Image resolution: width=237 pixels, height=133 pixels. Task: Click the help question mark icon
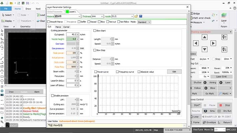click(235, 8)
